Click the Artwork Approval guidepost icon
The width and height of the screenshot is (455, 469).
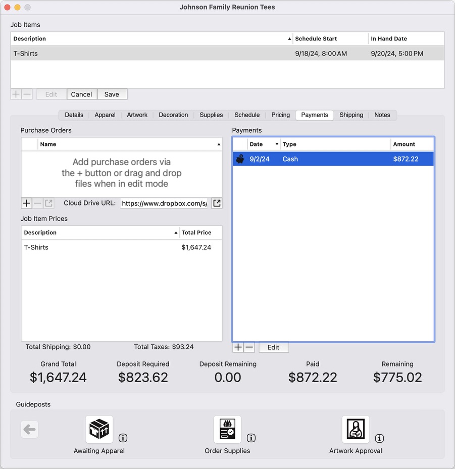tap(356, 430)
